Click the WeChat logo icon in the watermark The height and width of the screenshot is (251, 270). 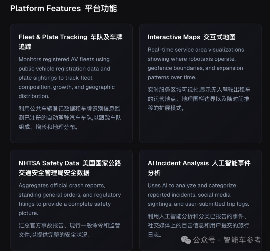click(x=186, y=240)
